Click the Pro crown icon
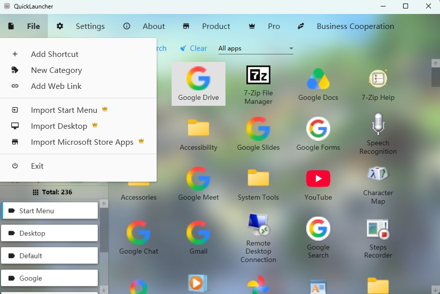440x294 pixels. point(252,26)
